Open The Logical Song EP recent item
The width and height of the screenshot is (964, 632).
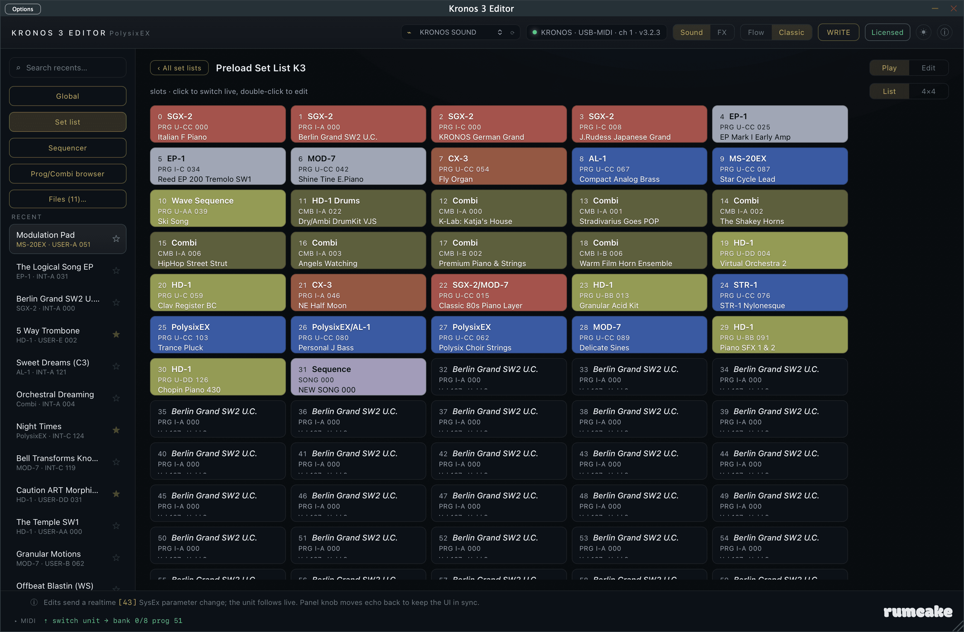[x=68, y=271]
